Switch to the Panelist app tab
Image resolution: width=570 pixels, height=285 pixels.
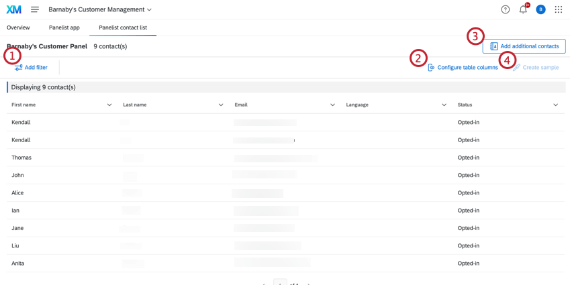64,27
